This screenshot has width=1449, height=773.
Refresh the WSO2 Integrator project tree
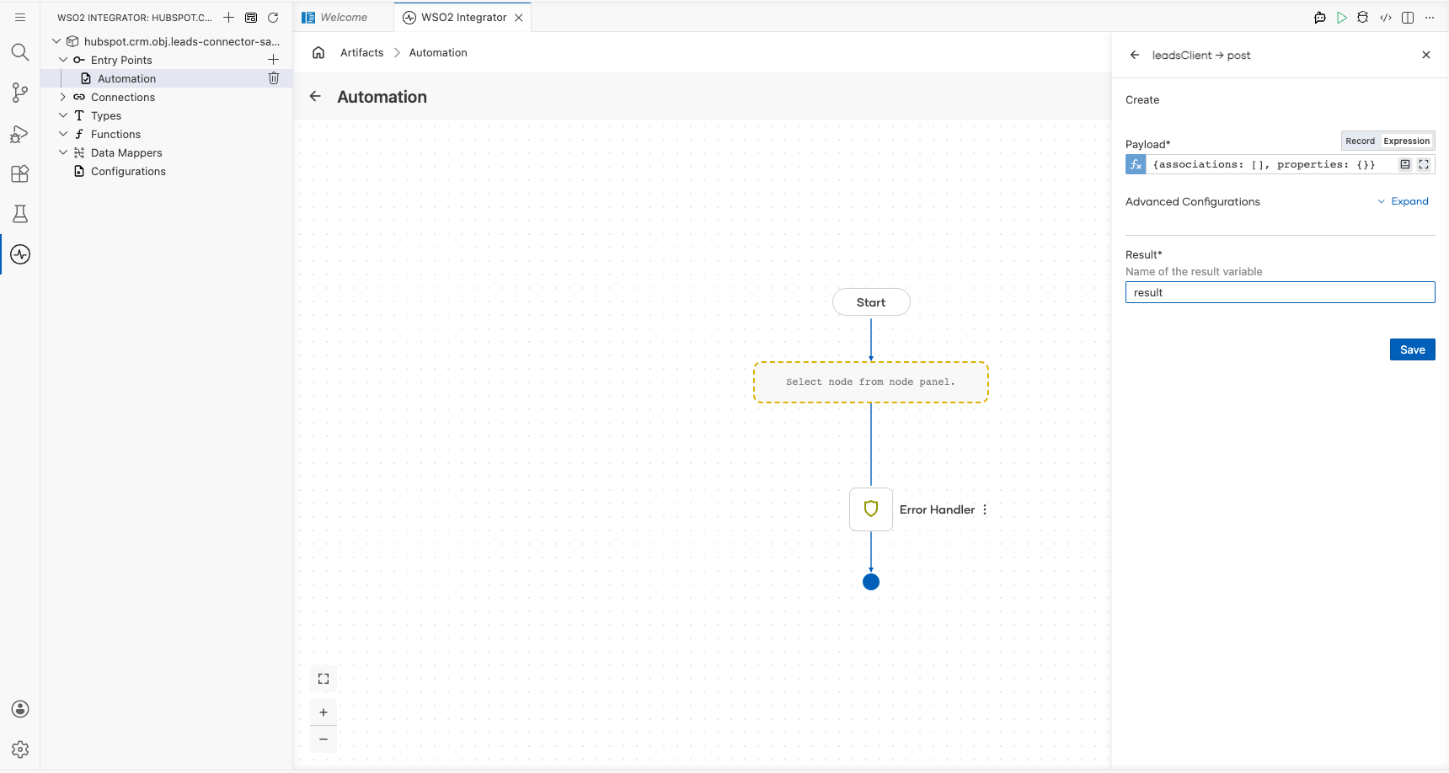click(273, 17)
